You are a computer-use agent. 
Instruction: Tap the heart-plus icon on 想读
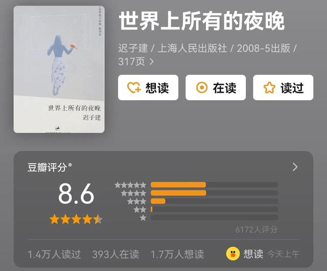coord(134,87)
